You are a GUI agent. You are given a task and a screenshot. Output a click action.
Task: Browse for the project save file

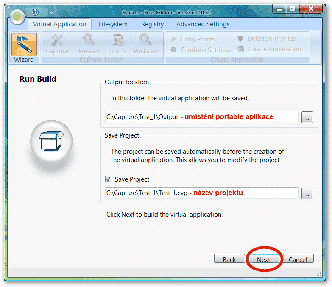point(307,193)
